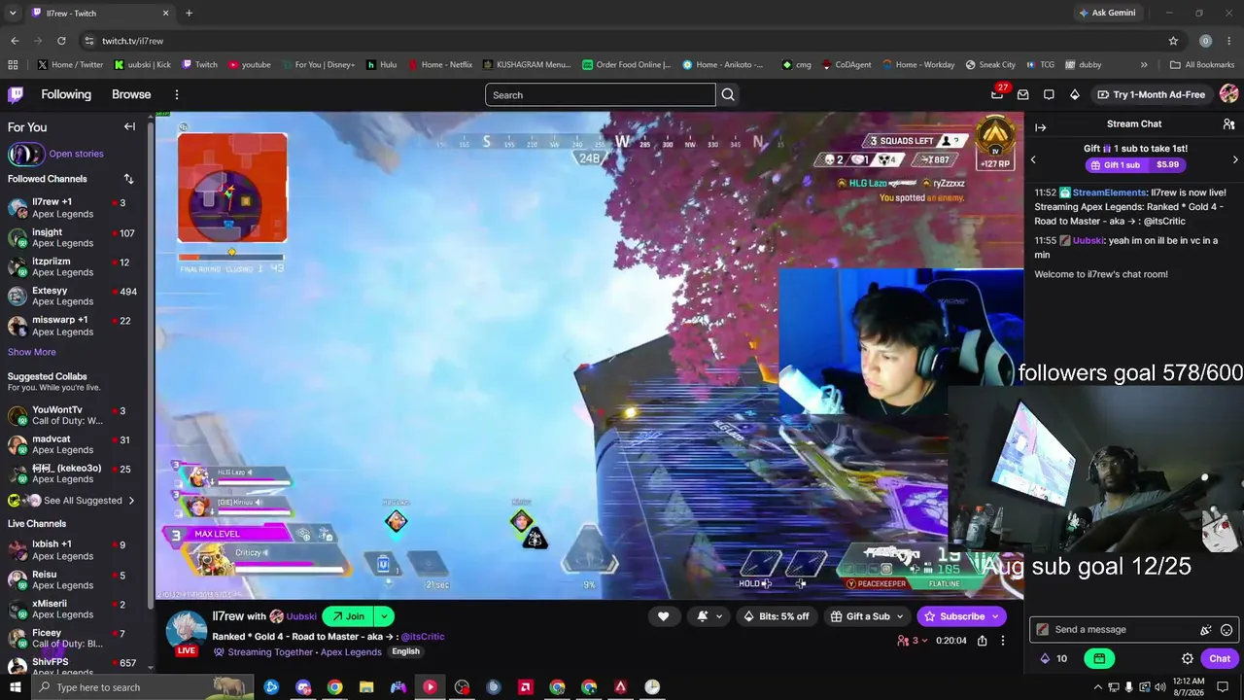Click the Bits balance icon showing 10
The image size is (1244, 700).
pos(1054,658)
